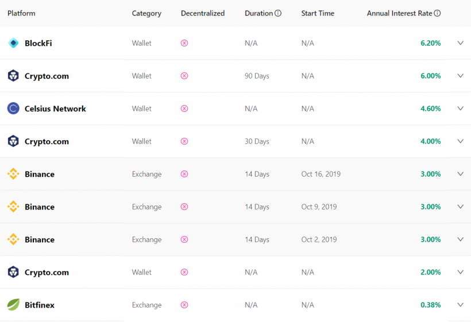
Task: Click the BlockFi logo icon
Action: tap(13, 43)
